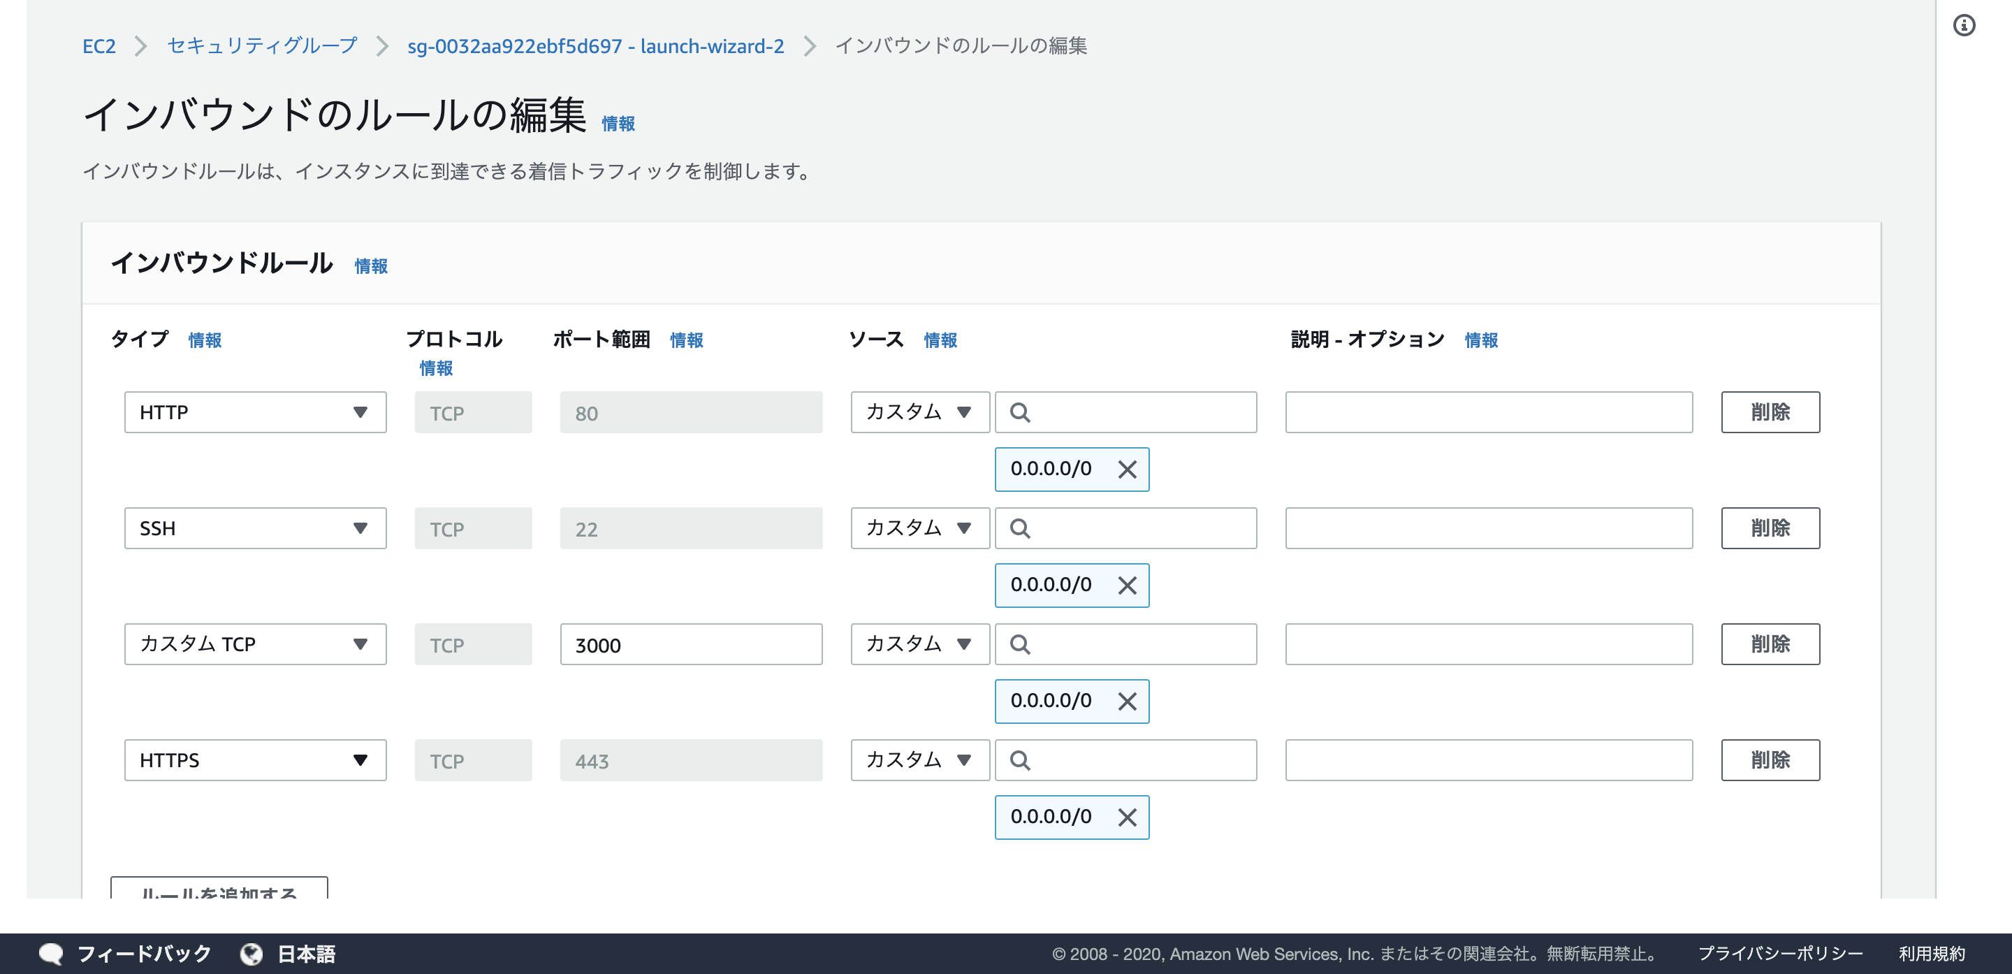Remove 0.0.0.0/0 source from HTTPS rule
Image resolution: width=2012 pixels, height=974 pixels.
(x=1127, y=817)
